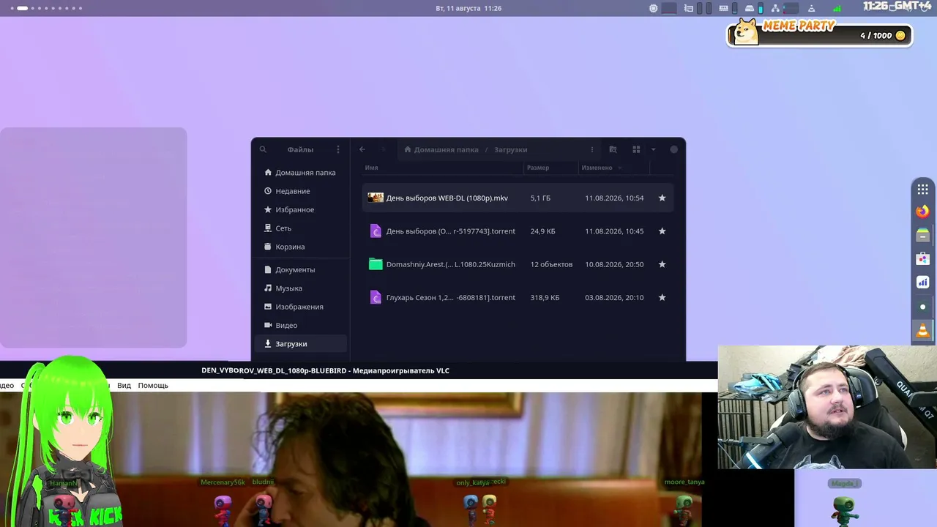
Task: Click the green signal bars tray icon
Action: point(837,9)
